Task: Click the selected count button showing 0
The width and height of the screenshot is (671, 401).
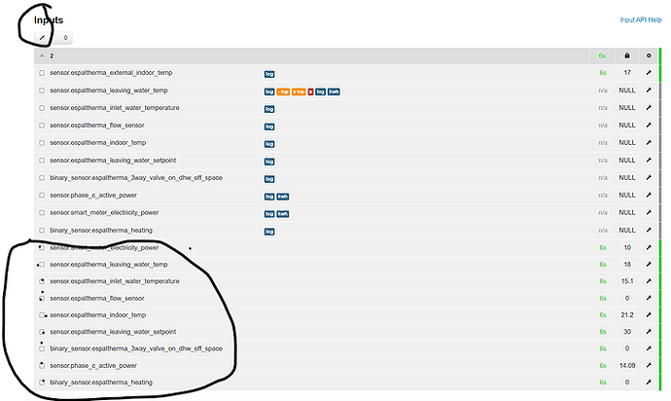Action: (65, 38)
